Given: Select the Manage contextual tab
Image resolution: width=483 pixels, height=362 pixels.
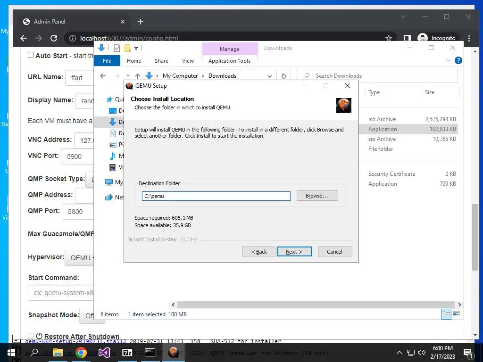Looking at the screenshot, I should [230, 49].
